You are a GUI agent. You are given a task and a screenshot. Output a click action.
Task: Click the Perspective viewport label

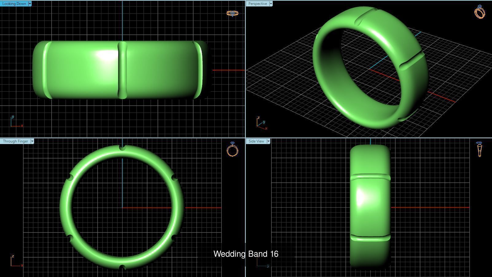tap(257, 4)
